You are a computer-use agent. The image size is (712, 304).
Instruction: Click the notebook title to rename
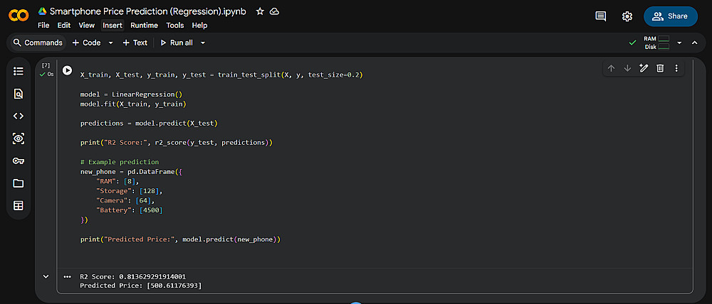pos(147,12)
